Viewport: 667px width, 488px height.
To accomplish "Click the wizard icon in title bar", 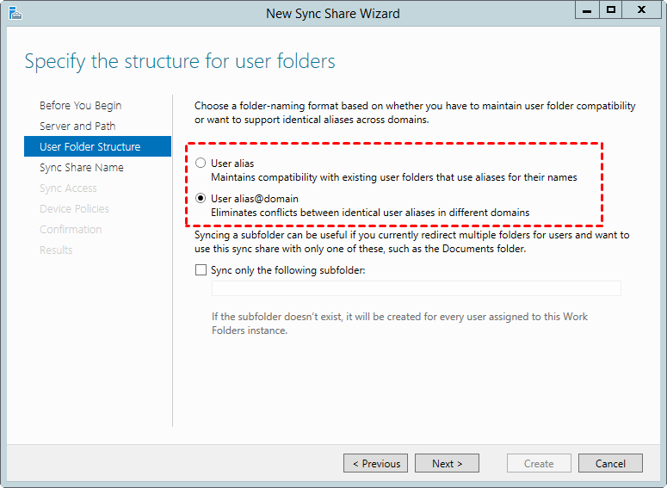I will (15, 13).
